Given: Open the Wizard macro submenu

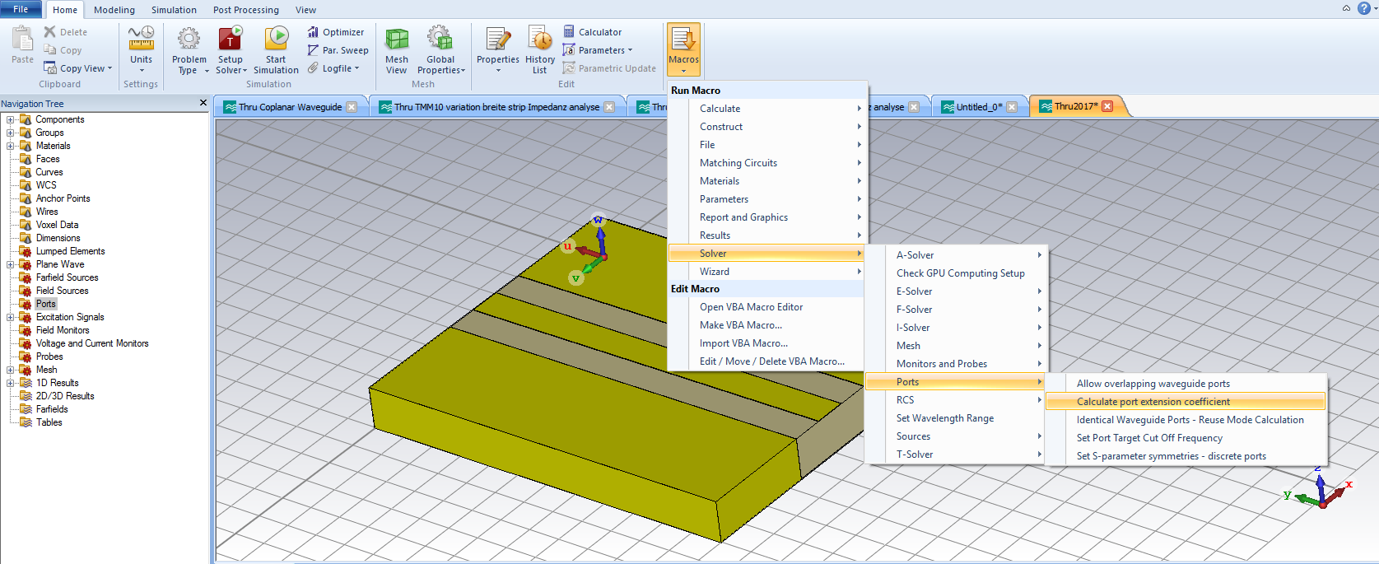Looking at the screenshot, I should click(766, 272).
